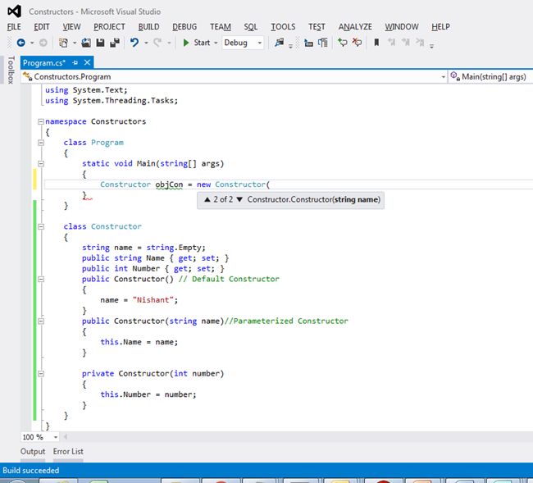Switch to the Error List tab
The width and height of the screenshot is (533, 483).
[x=68, y=452]
